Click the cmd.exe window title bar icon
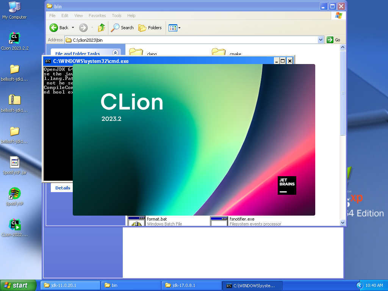Image resolution: width=388 pixels, height=291 pixels. [x=48, y=61]
